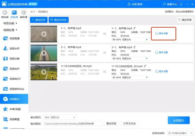Open the 视频转Gif converter

point(14,79)
